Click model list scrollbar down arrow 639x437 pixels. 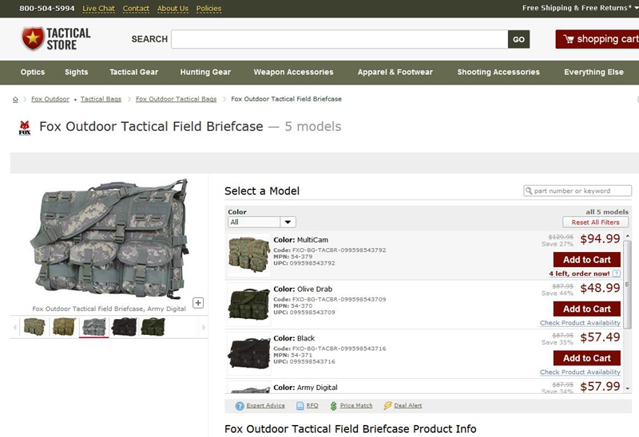coord(628,388)
